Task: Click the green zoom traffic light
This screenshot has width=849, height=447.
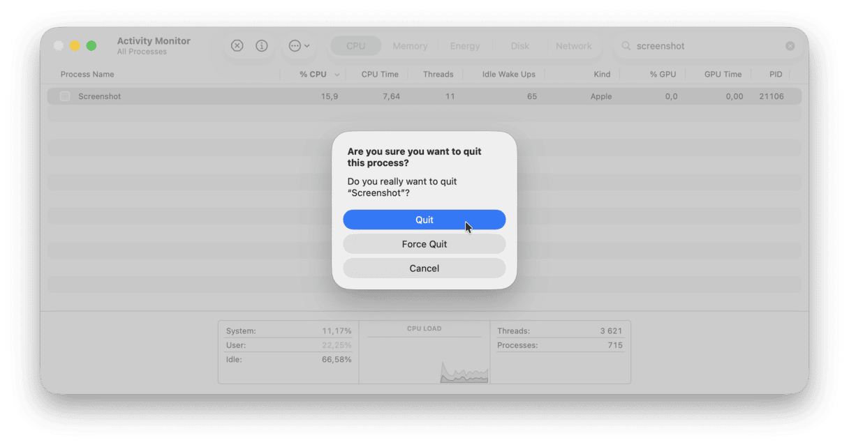Action: point(91,44)
